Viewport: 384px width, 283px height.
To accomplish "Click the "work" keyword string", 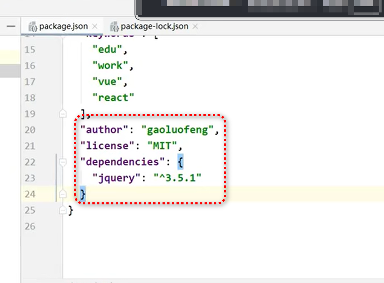I will [110, 65].
